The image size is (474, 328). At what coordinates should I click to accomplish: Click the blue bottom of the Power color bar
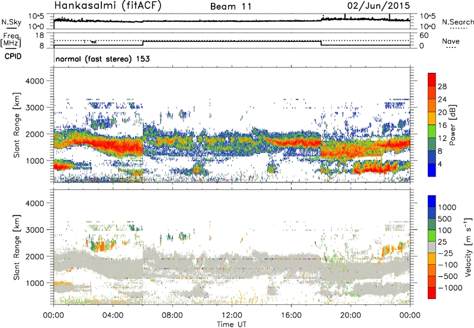(432, 170)
